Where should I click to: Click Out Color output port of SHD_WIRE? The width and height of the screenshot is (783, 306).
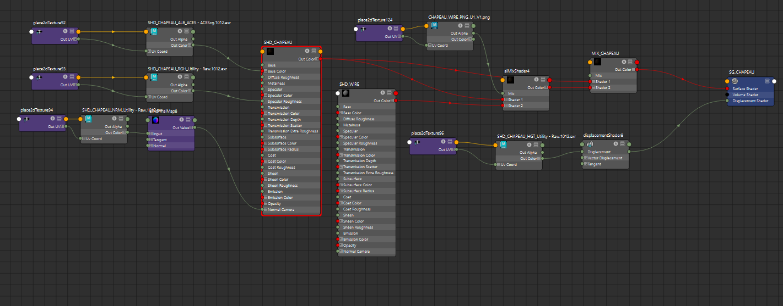pos(396,101)
